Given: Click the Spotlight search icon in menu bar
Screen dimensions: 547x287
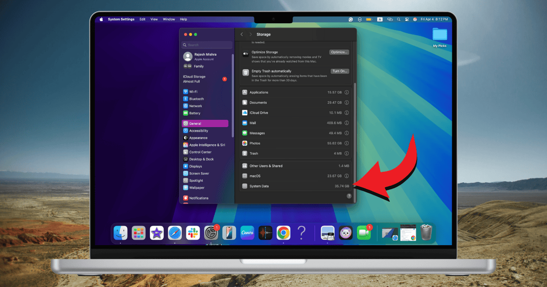Looking at the screenshot, I should (398, 20).
